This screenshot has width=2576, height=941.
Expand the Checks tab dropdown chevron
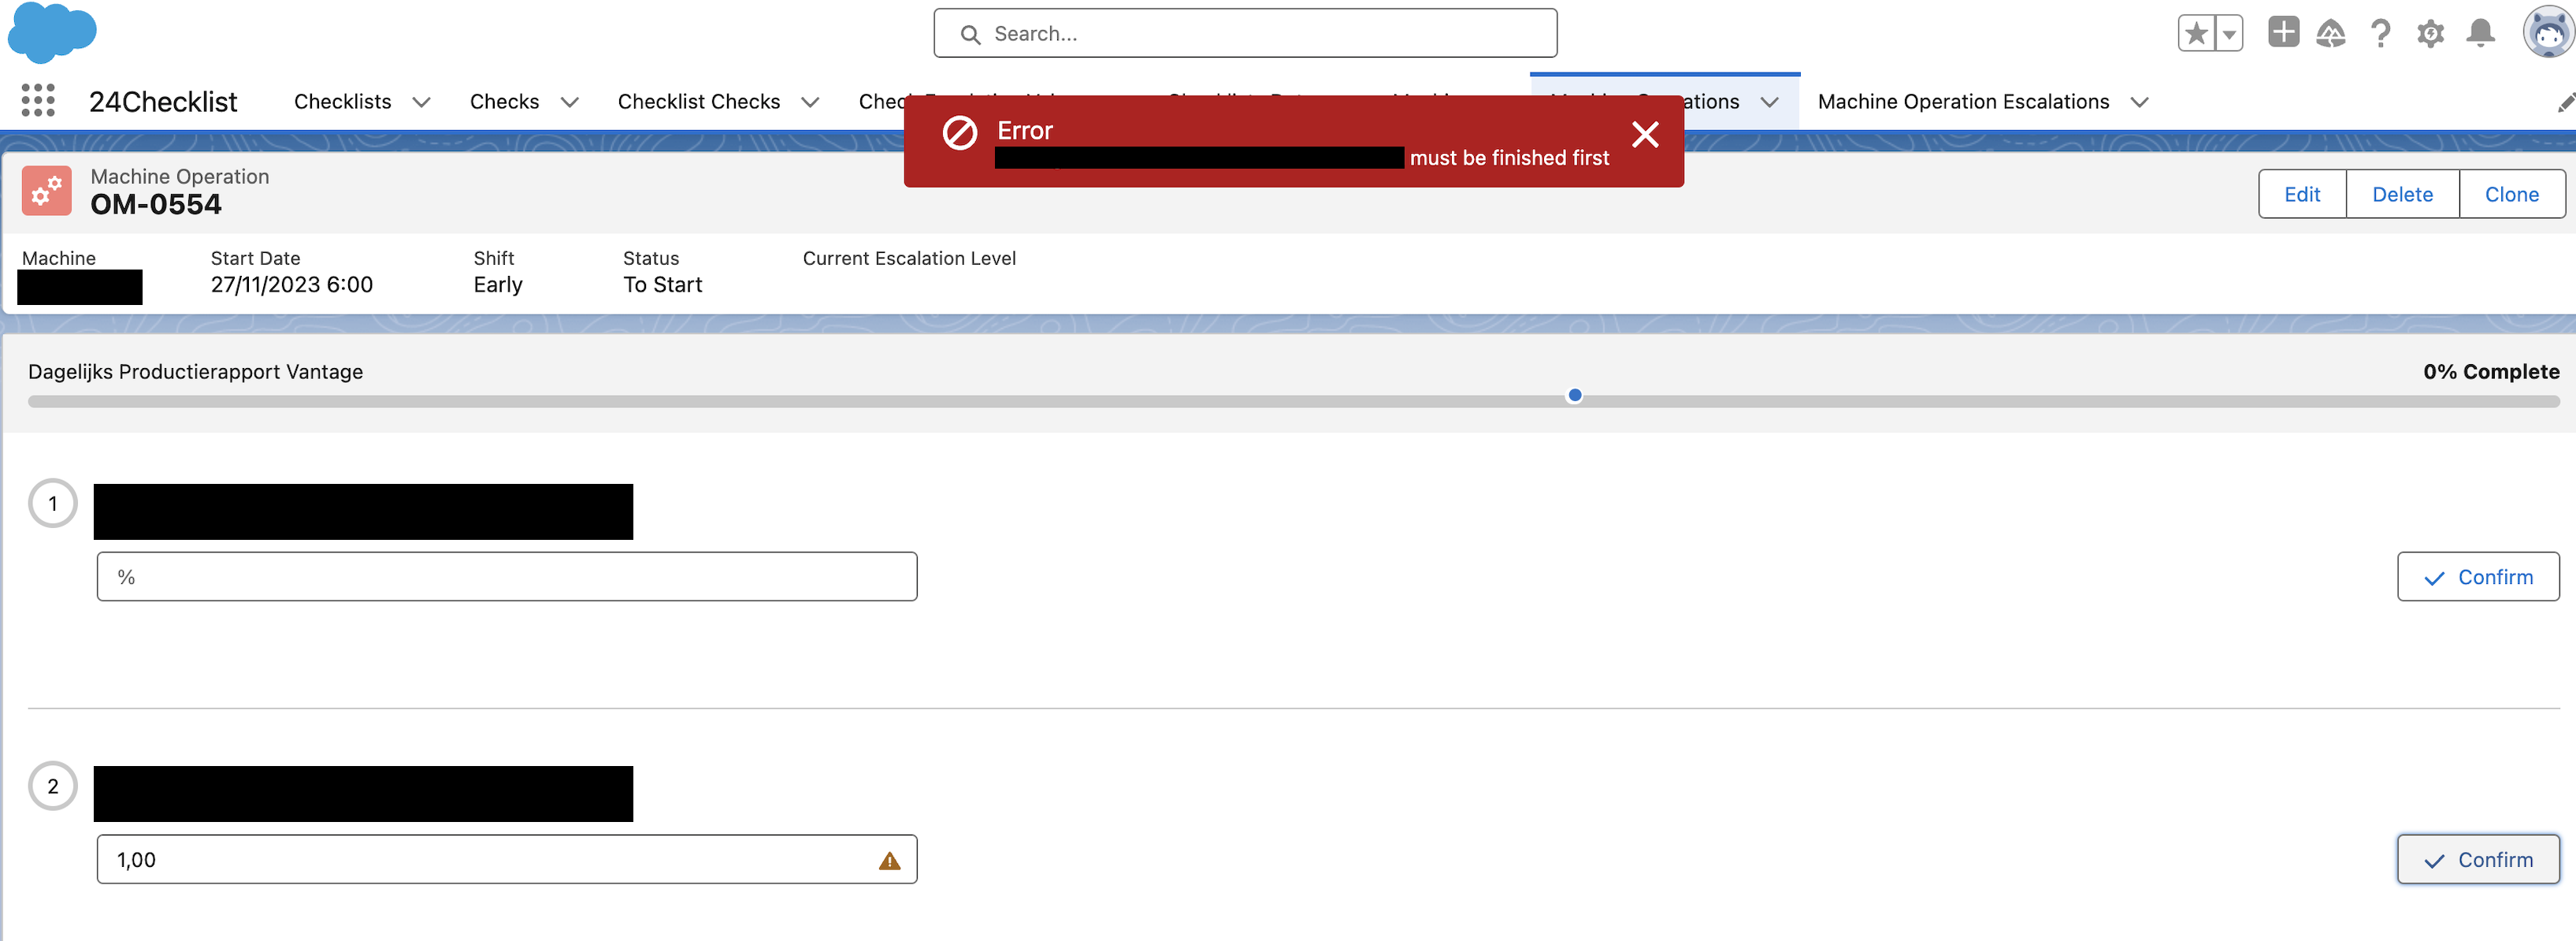pos(570,102)
